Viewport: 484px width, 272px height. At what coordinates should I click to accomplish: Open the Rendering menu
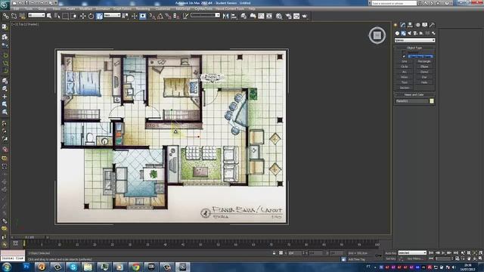click(143, 8)
